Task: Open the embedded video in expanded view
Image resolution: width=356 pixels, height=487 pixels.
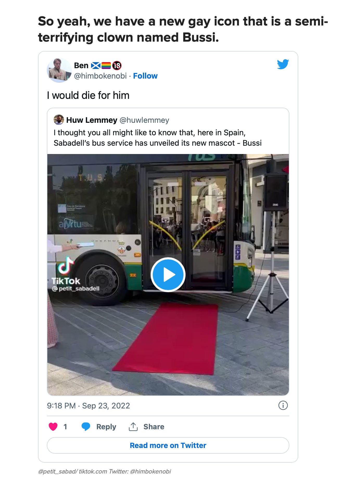Action: 168,274
